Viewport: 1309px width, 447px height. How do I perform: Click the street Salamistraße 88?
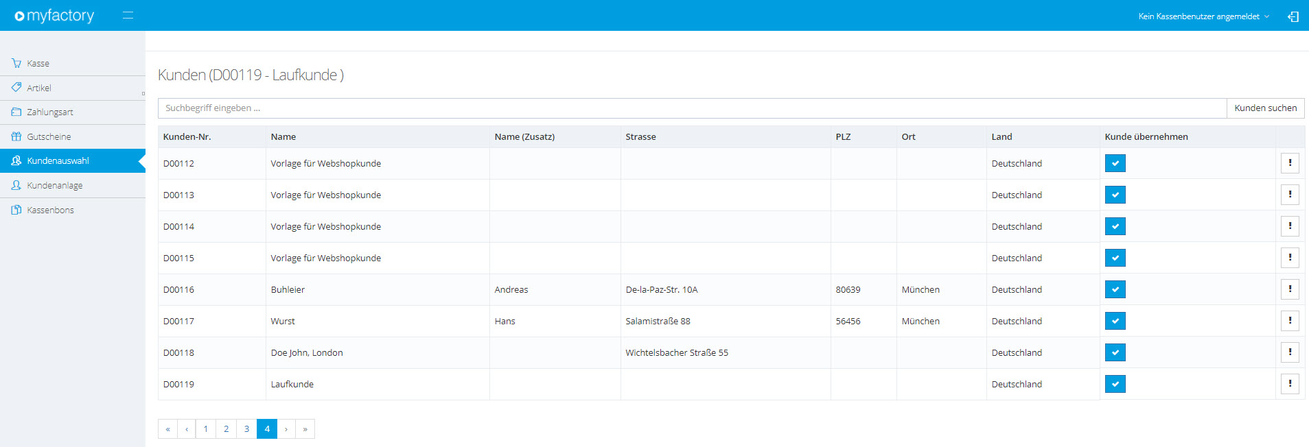658,322
